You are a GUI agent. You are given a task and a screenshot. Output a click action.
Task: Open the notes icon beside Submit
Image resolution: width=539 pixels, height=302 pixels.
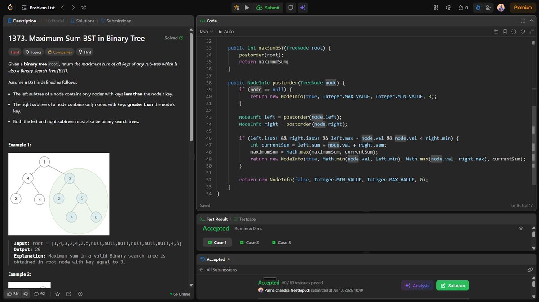coord(291,8)
